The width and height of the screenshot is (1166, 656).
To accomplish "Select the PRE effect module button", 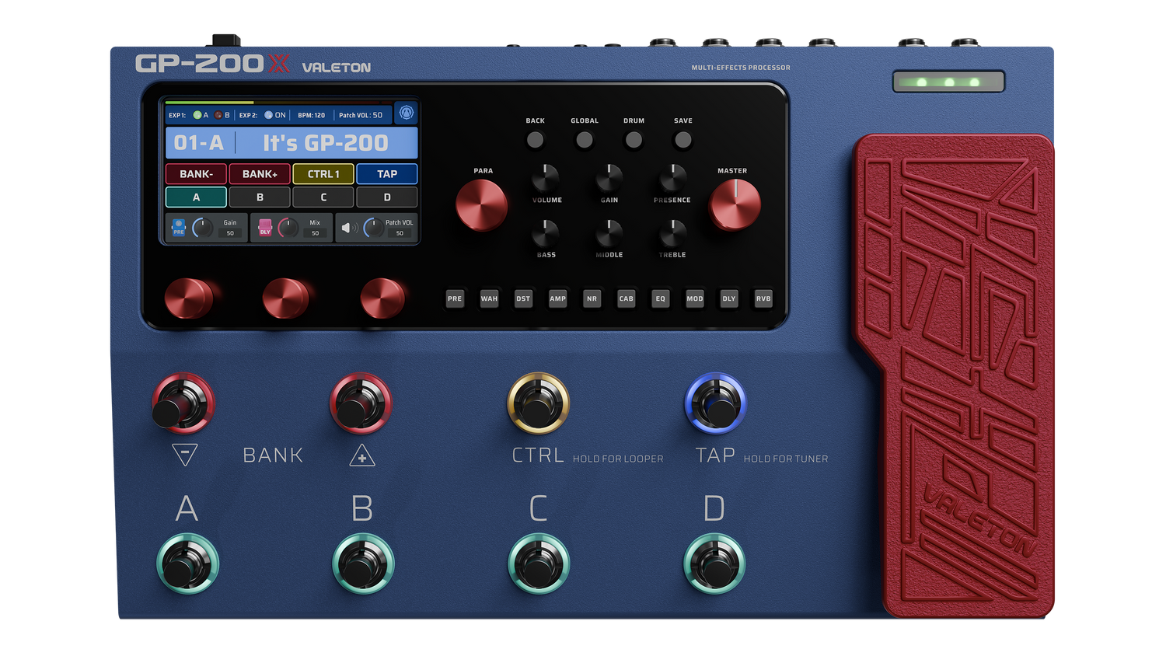I will (x=455, y=298).
